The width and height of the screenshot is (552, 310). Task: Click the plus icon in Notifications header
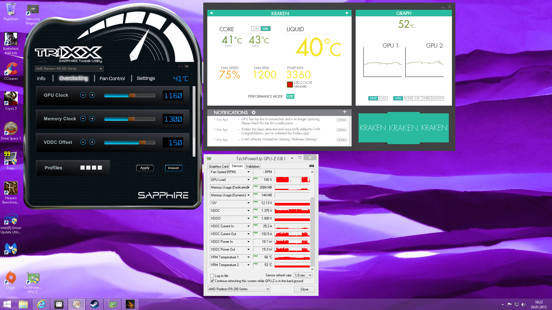(x=345, y=112)
